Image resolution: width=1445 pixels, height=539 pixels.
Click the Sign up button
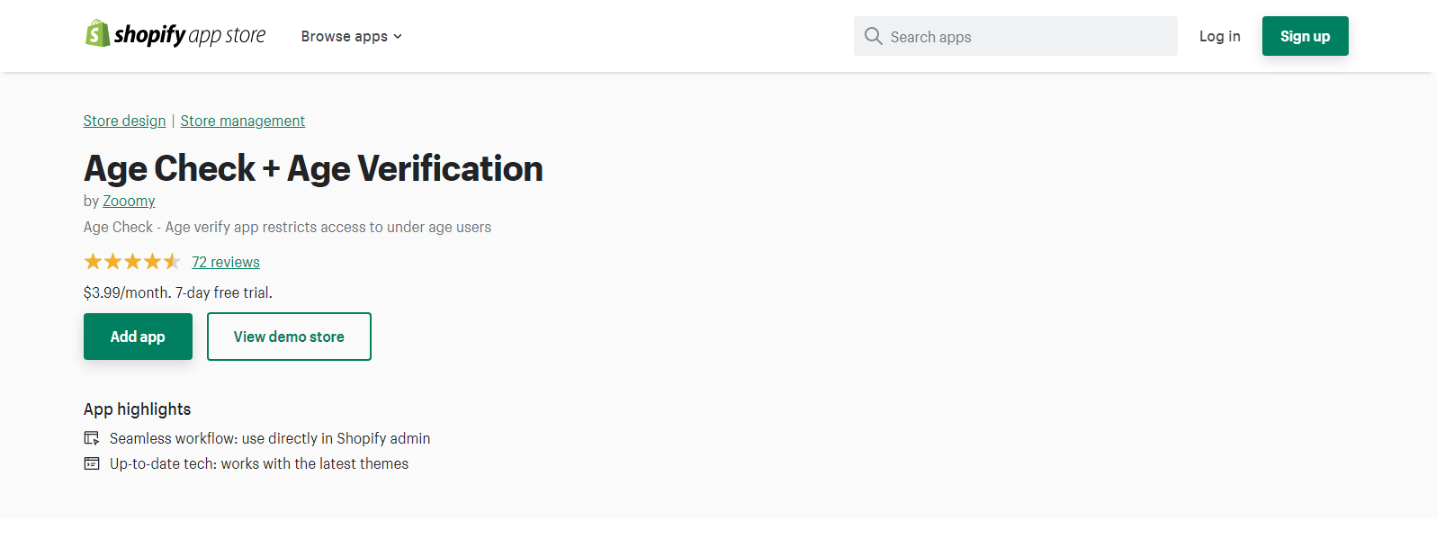tap(1305, 36)
